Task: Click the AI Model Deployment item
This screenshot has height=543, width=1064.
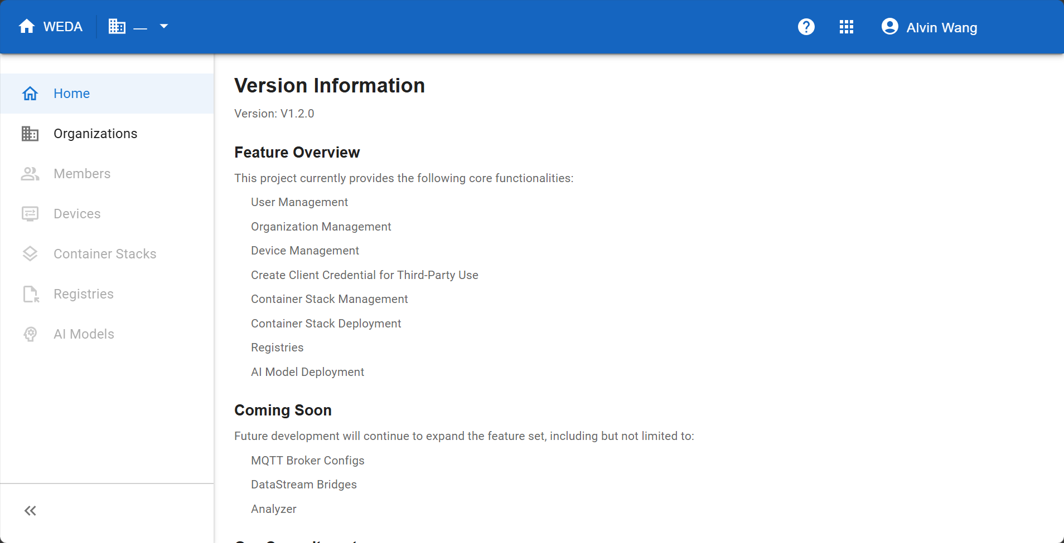Action: coord(307,372)
